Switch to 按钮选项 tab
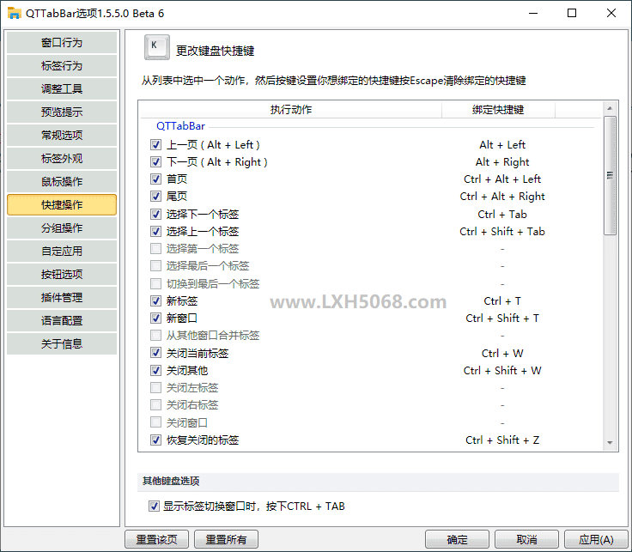632x552 pixels. [62, 275]
